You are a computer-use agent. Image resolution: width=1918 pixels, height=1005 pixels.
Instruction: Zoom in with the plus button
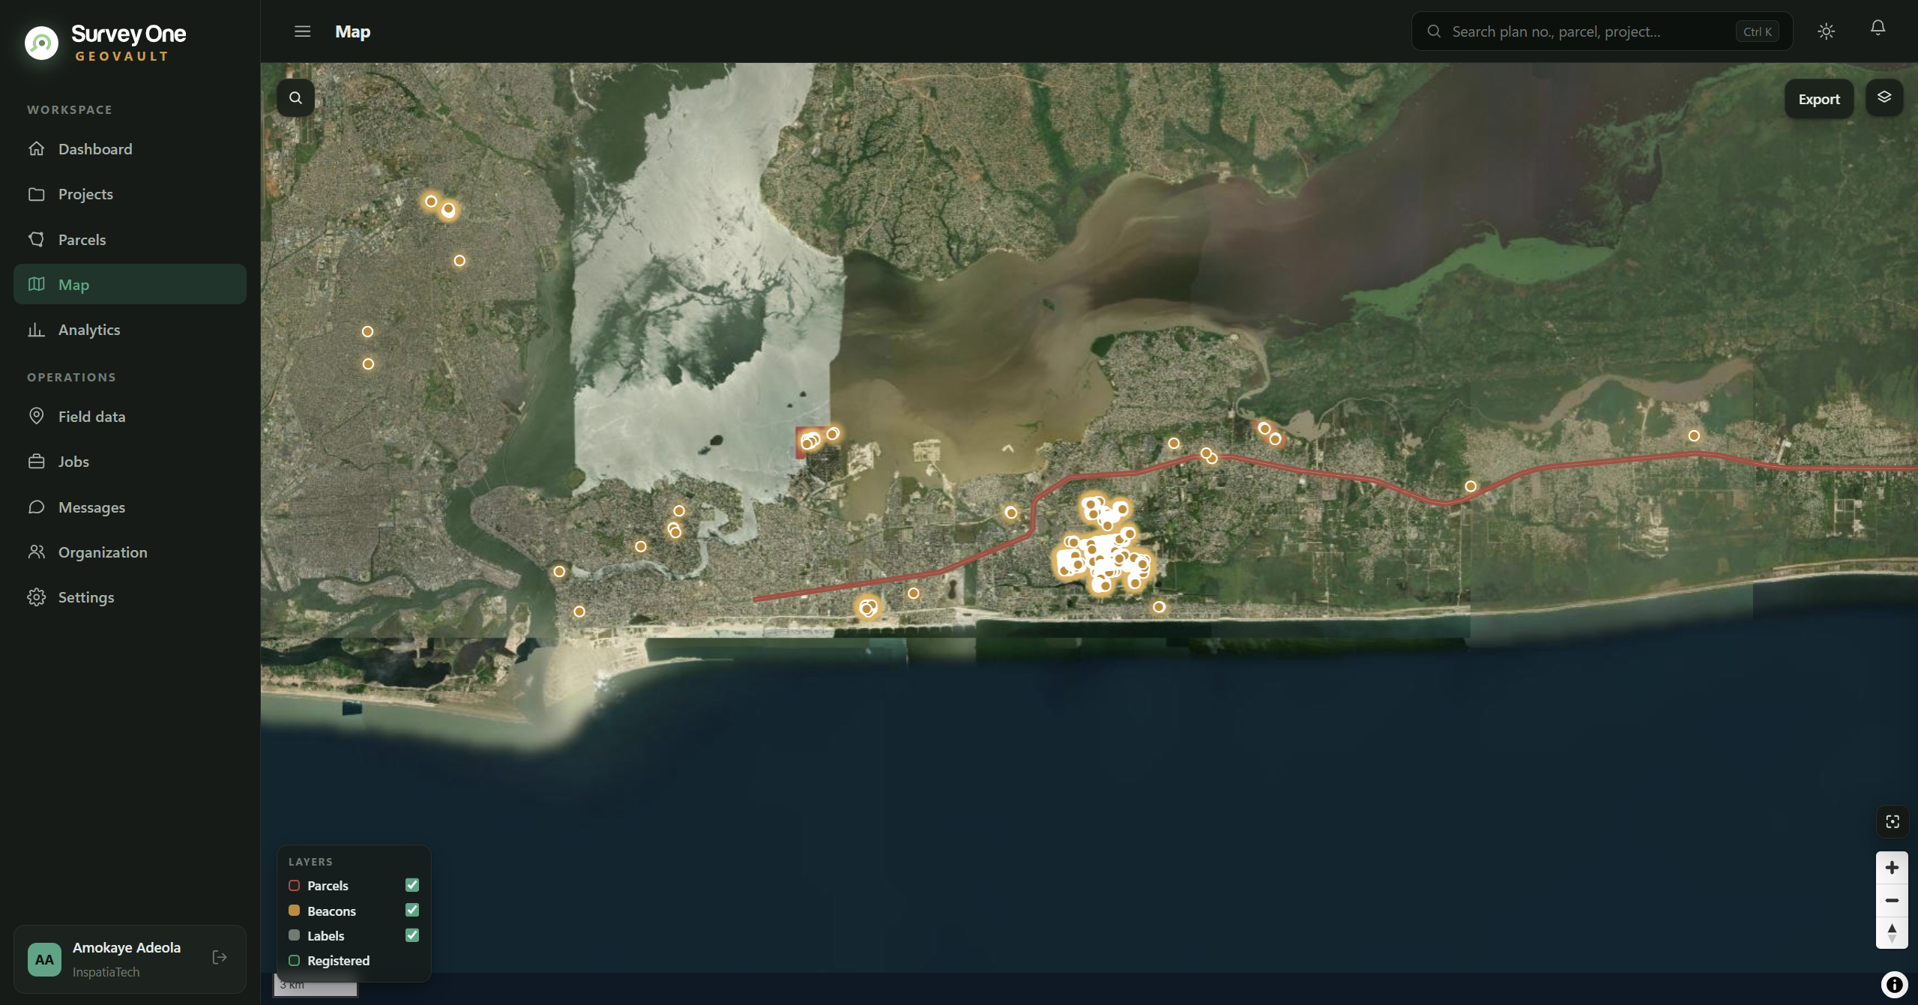coord(1892,868)
